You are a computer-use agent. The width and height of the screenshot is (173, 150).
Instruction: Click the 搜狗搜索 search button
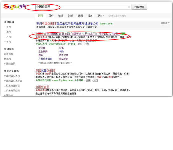(x=139, y=7)
